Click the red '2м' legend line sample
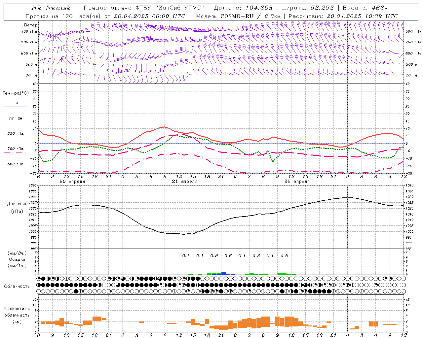This screenshot has height=338, width=423. 15,107
